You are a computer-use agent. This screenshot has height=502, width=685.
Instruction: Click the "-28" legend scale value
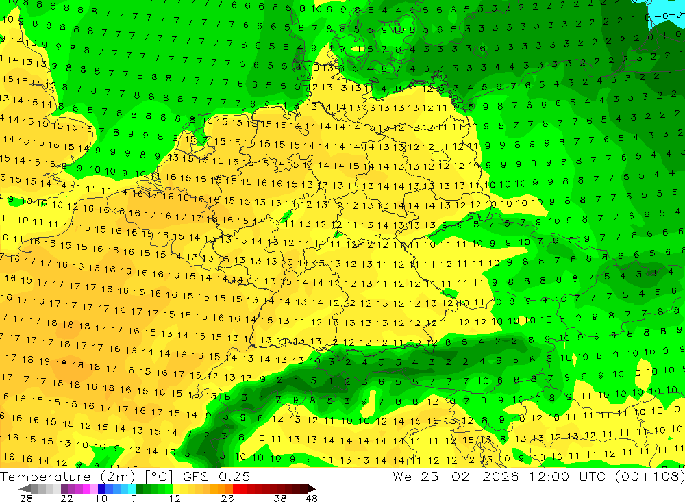21,498
